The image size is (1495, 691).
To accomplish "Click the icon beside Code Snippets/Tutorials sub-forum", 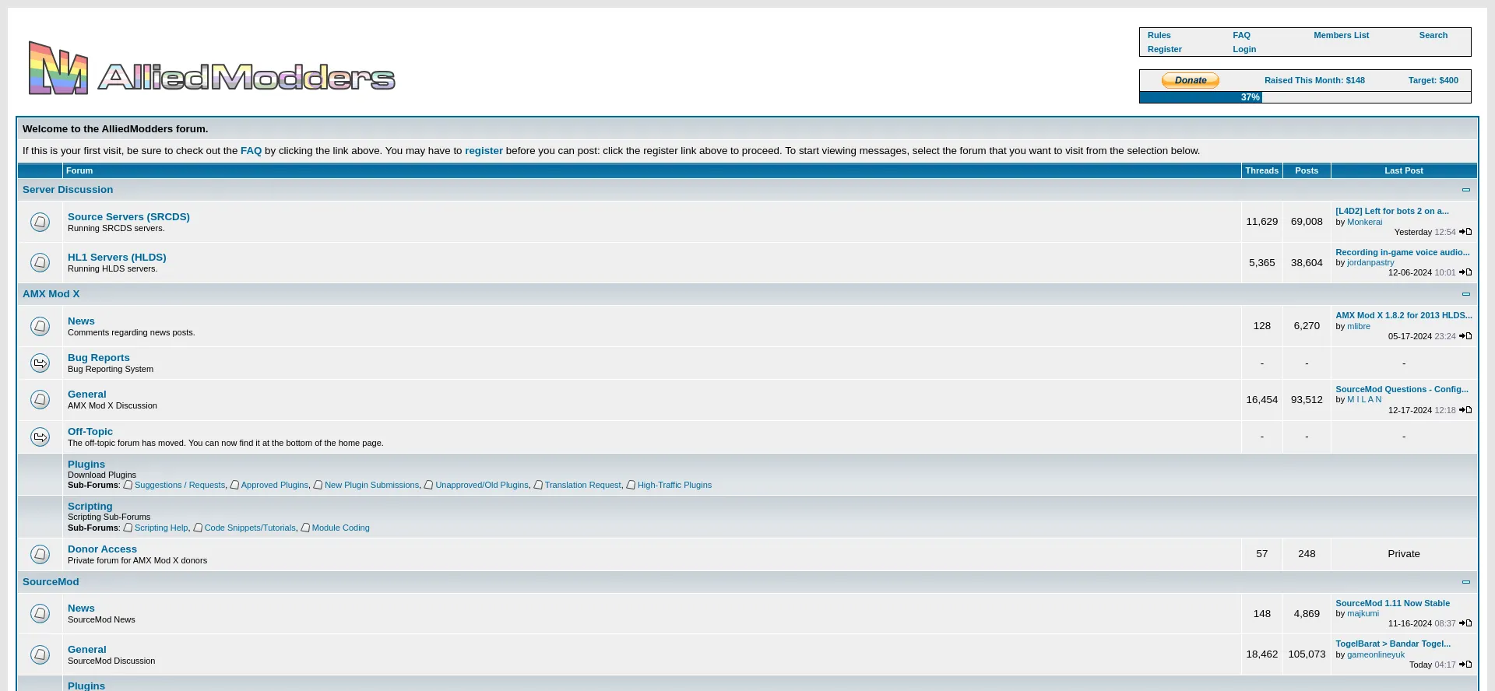I will 198,528.
